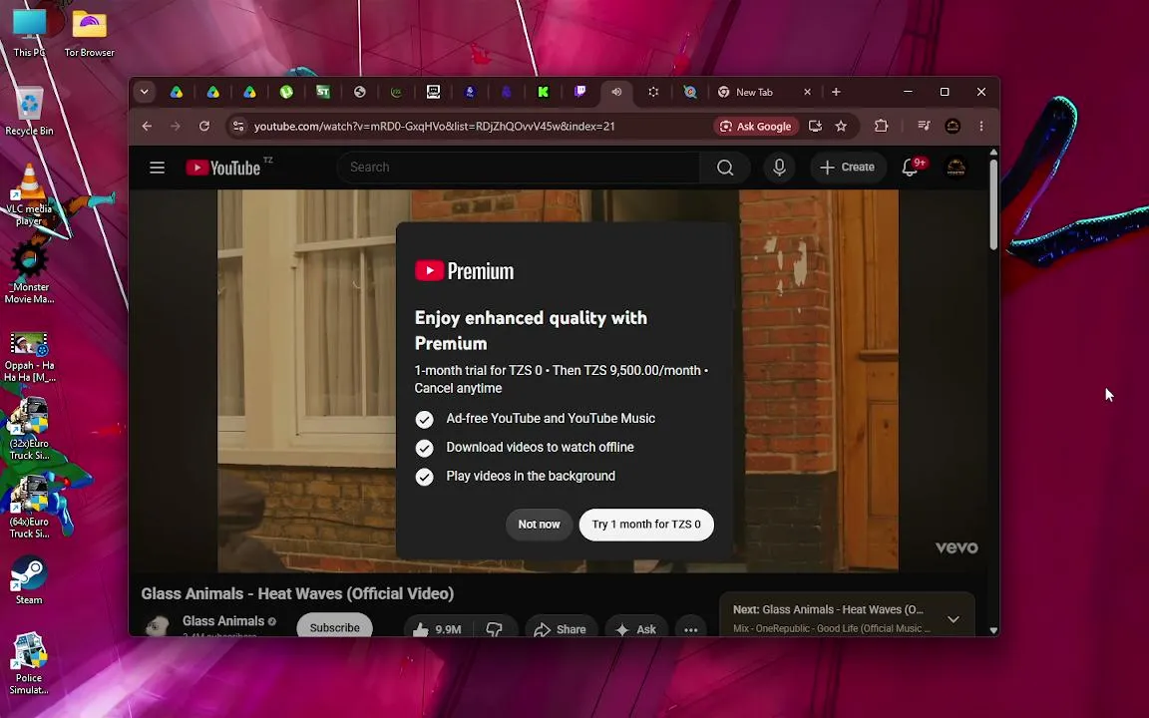Expand the tab search dropdown arrow
The width and height of the screenshot is (1149, 718).
(x=145, y=92)
